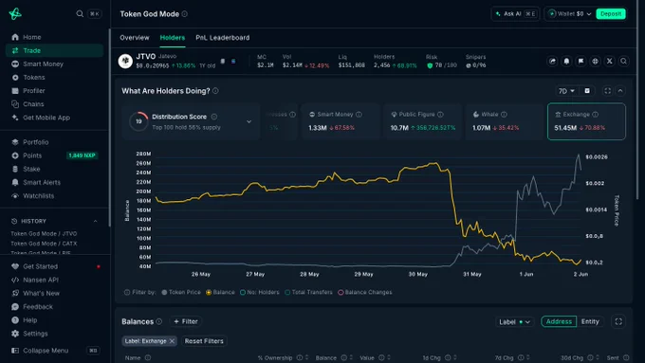Open the Wallet $0 dropdown
The height and width of the screenshot is (363, 645).
coord(570,14)
